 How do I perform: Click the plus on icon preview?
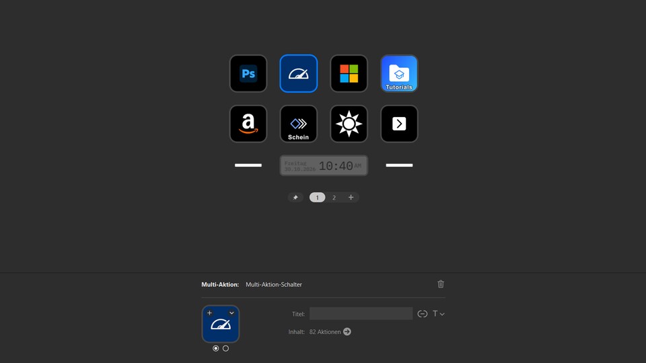209,313
